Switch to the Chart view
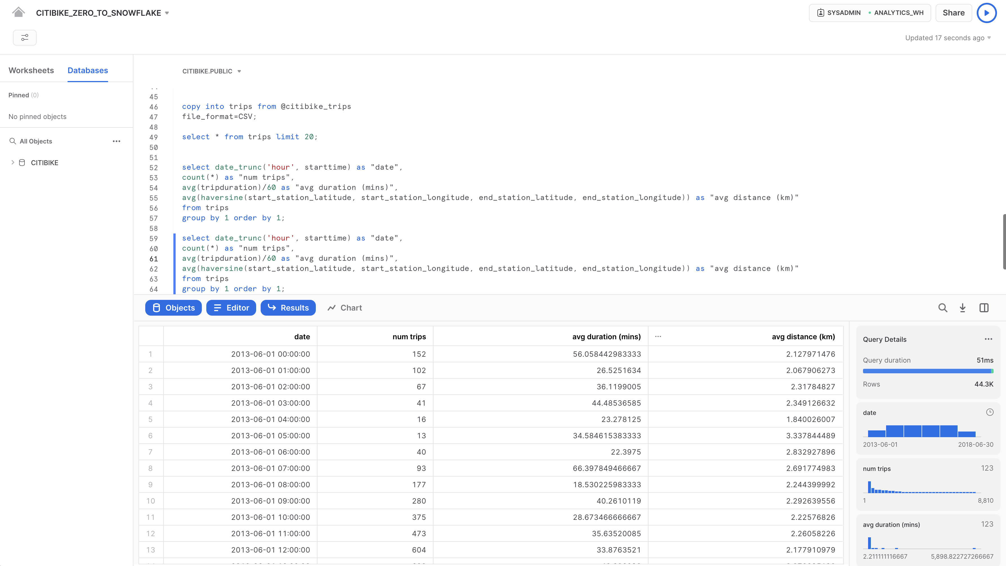 pyautogui.click(x=345, y=308)
